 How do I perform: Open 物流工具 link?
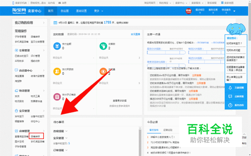[35, 96]
